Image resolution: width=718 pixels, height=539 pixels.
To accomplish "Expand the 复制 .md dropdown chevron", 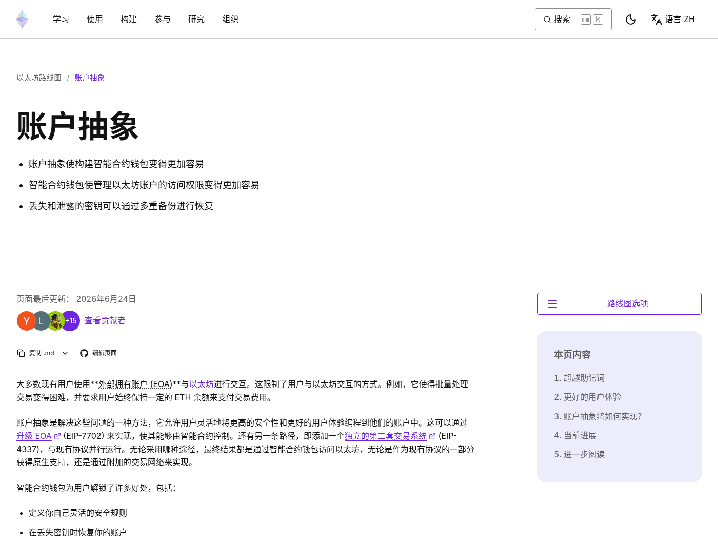I will click(65, 353).
